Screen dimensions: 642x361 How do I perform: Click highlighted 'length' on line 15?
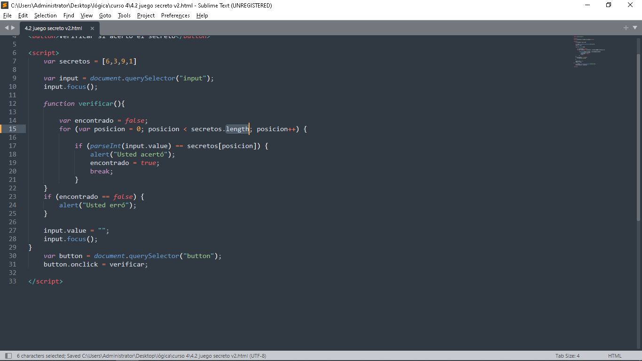(237, 129)
